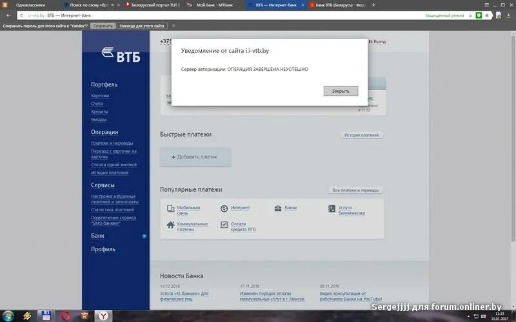Open a new browser tab with plus
Viewport: 516px width, 322px height.
point(373,5)
